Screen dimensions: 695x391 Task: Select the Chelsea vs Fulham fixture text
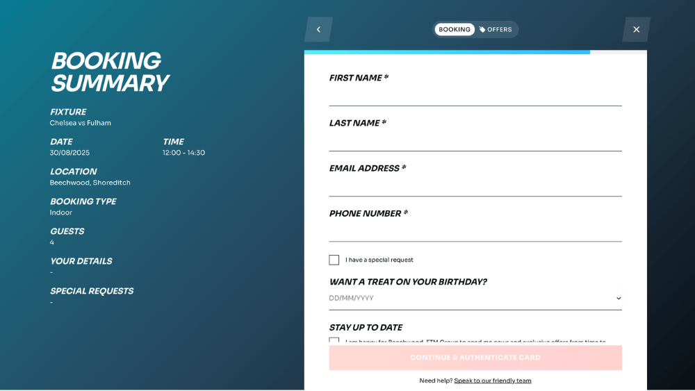80,123
